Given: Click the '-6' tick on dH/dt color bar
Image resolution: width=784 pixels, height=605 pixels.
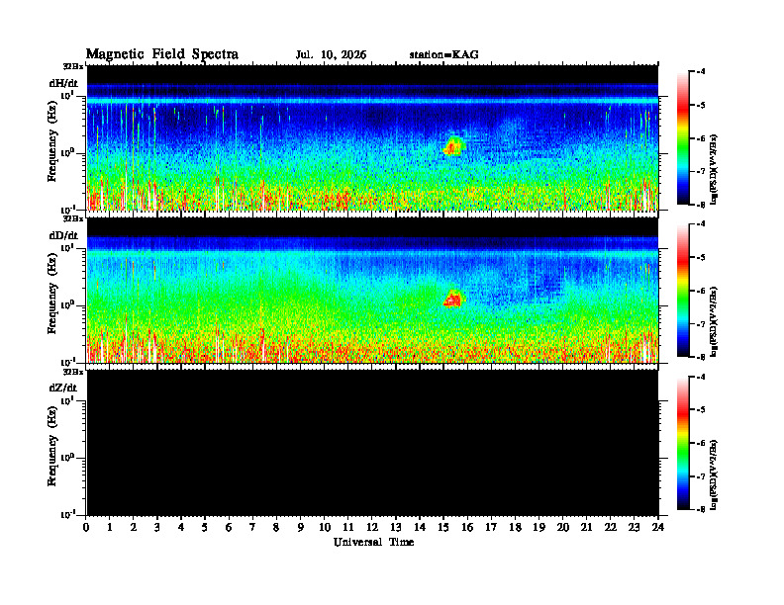Looking at the screenshot, I should 701,138.
